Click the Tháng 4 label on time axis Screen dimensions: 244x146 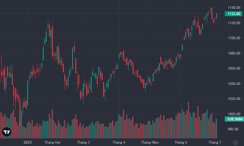pos(119,142)
